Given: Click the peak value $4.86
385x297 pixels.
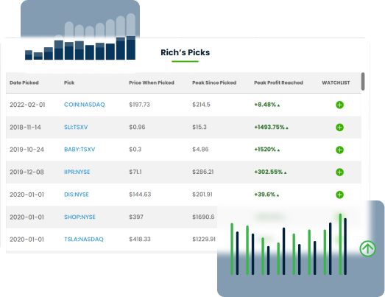Looking at the screenshot, I should 200,150.
